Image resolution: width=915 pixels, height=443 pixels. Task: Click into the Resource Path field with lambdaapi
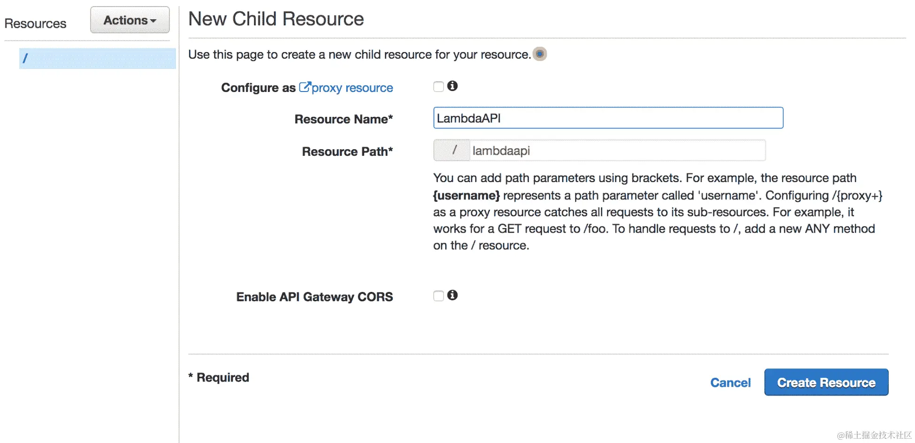point(617,151)
